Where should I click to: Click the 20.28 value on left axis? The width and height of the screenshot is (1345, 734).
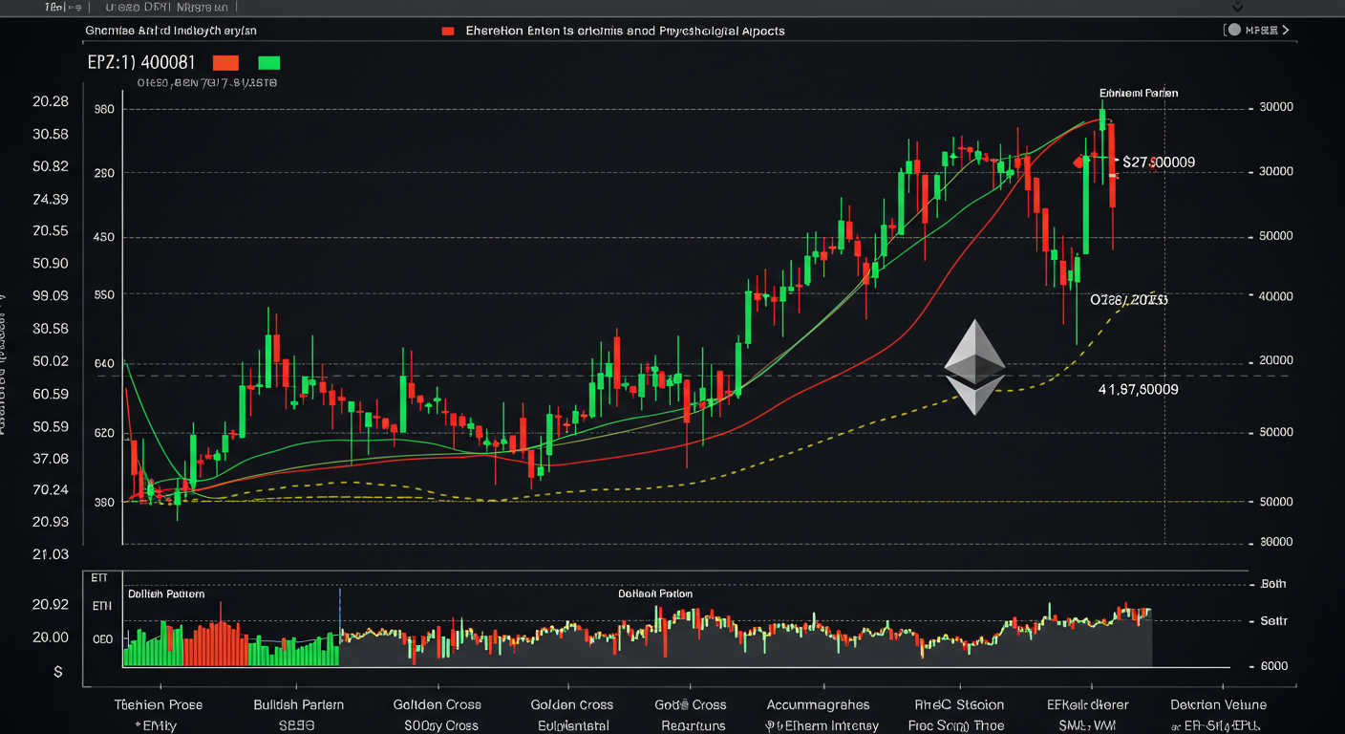coord(51,101)
